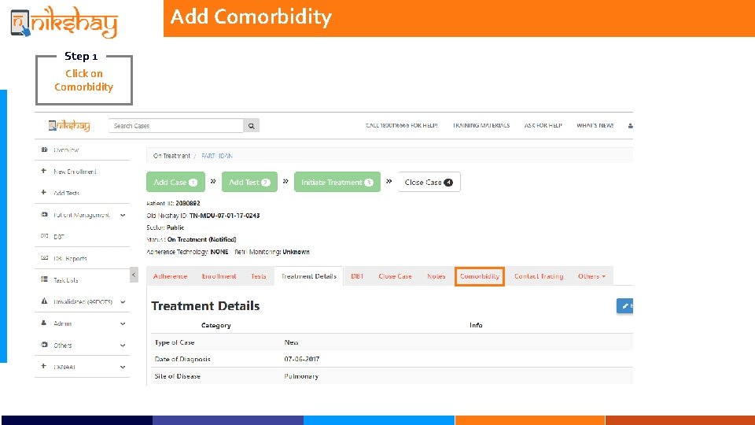Open the What's New link
Screen dimensions: 755x425
(595, 125)
